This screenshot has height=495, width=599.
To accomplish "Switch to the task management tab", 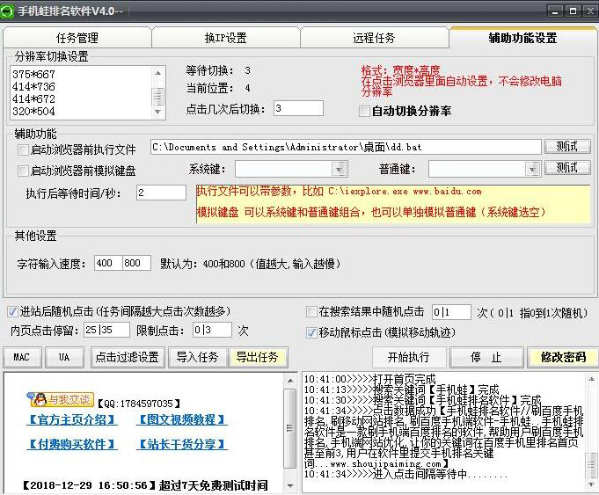I will 77,38.
